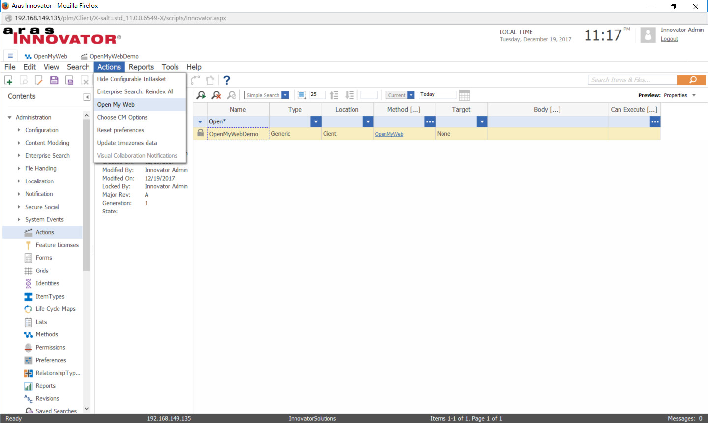This screenshot has width=708, height=423.
Task: Select Update timezones data menu entry
Action: (140, 143)
